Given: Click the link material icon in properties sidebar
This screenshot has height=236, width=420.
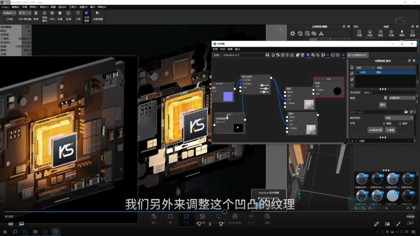Looking at the screenshot, I should click(352, 73).
